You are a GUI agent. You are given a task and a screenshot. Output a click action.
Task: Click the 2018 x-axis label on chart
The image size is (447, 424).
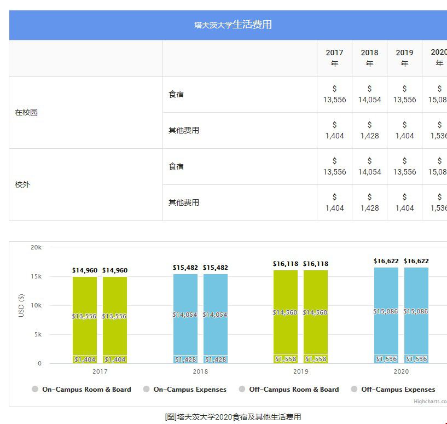click(x=200, y=371)
